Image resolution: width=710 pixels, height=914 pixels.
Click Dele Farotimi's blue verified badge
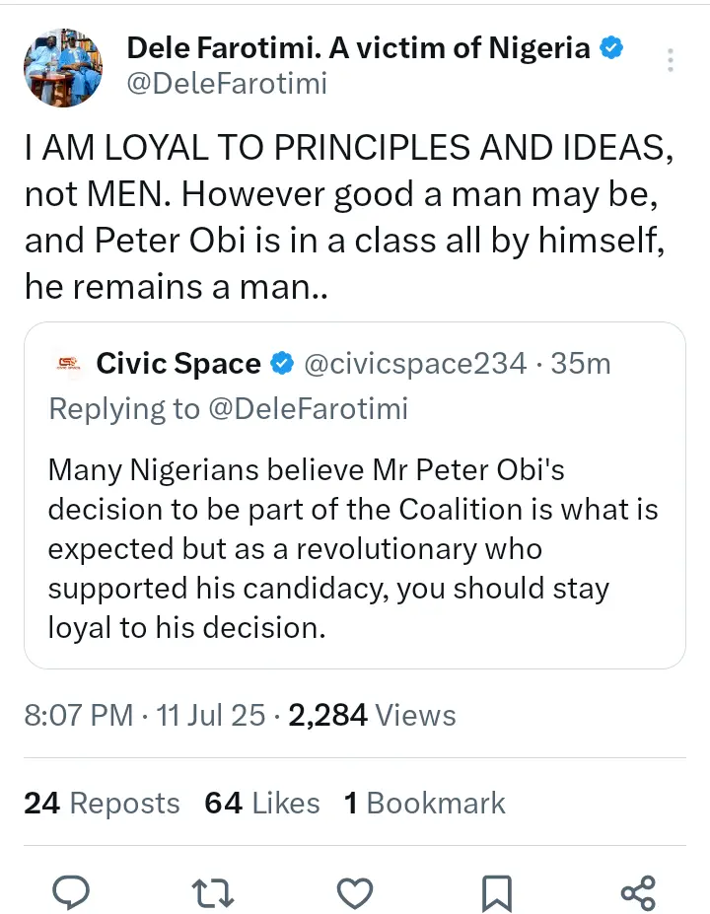pyautogui.click(x=613, y=47)
